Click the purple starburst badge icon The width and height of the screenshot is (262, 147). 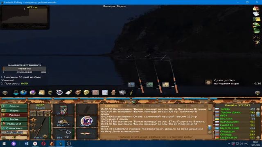33,92
